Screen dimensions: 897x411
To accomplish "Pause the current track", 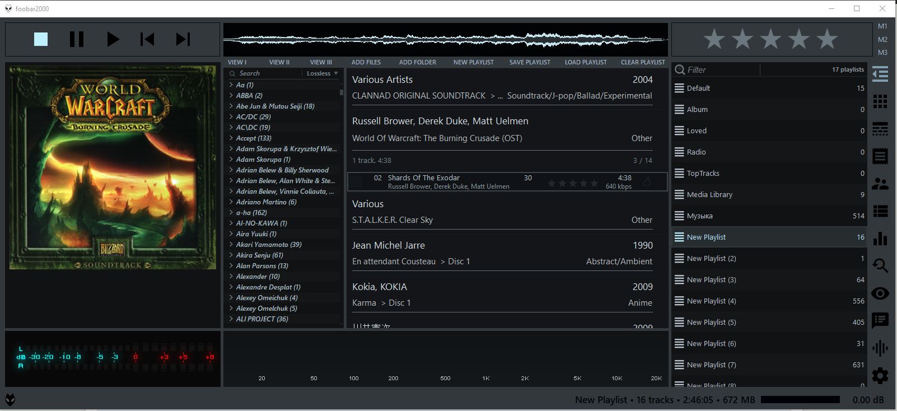I will coord(77,39).
